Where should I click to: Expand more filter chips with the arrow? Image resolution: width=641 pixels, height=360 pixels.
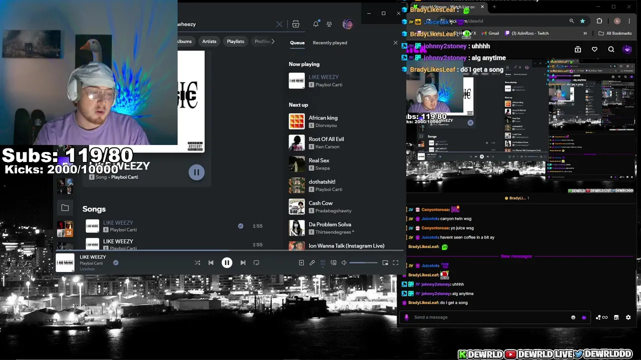tap(273, 41)
